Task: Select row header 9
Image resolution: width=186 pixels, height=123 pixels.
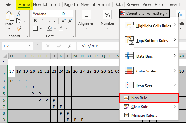Action: (4, 120)
